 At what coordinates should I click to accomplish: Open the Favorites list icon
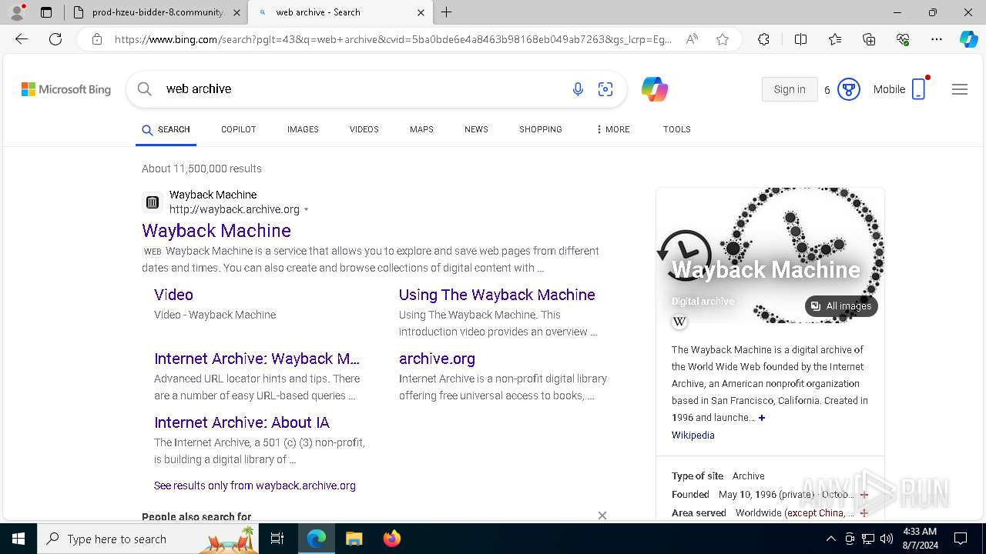point(835,39)
